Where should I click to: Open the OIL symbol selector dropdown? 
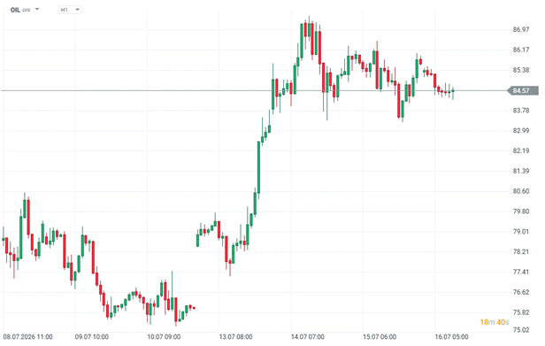click(x=37, y=10)
